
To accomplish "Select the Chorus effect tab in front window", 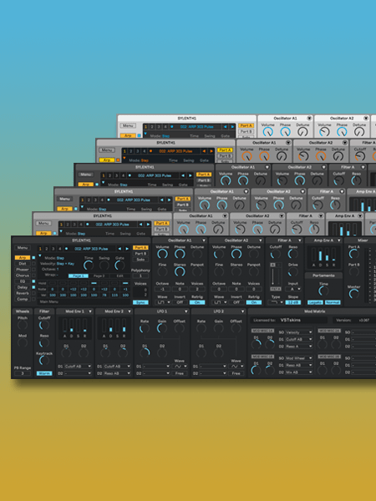I will click(23, 276).
